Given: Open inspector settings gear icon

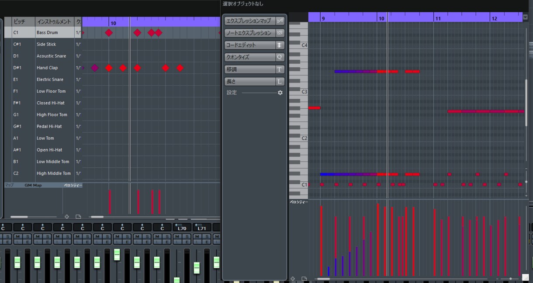Looking at the screenshot, I should click(280, 93).
